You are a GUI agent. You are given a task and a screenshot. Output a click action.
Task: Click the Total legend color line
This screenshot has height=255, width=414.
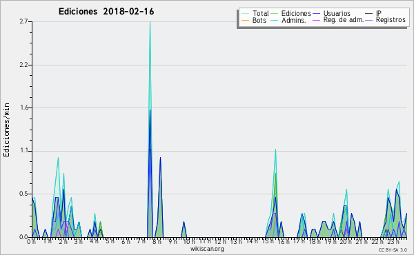(245, 13)
